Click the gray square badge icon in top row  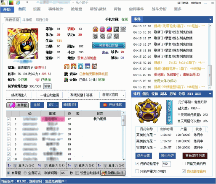116,29
